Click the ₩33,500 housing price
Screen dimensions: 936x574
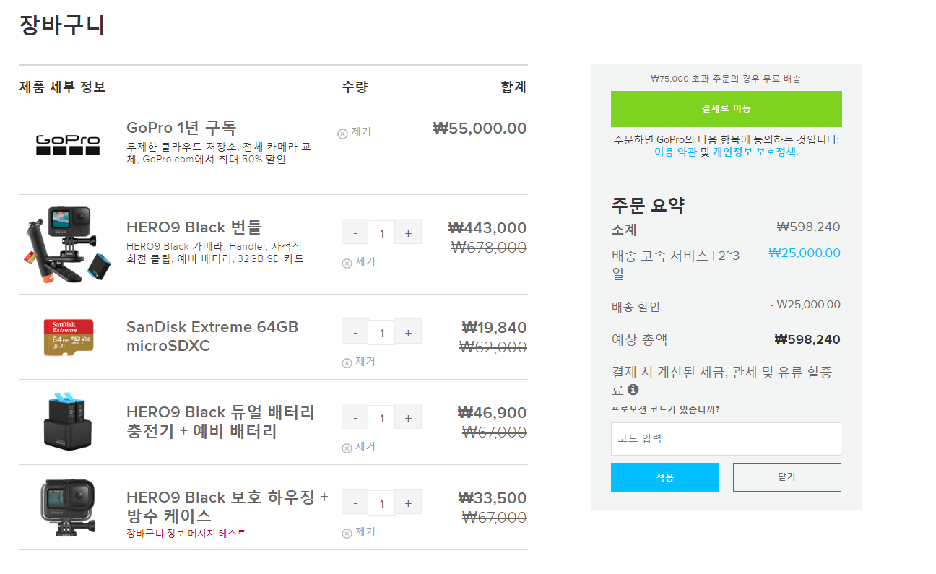point(493,498)
